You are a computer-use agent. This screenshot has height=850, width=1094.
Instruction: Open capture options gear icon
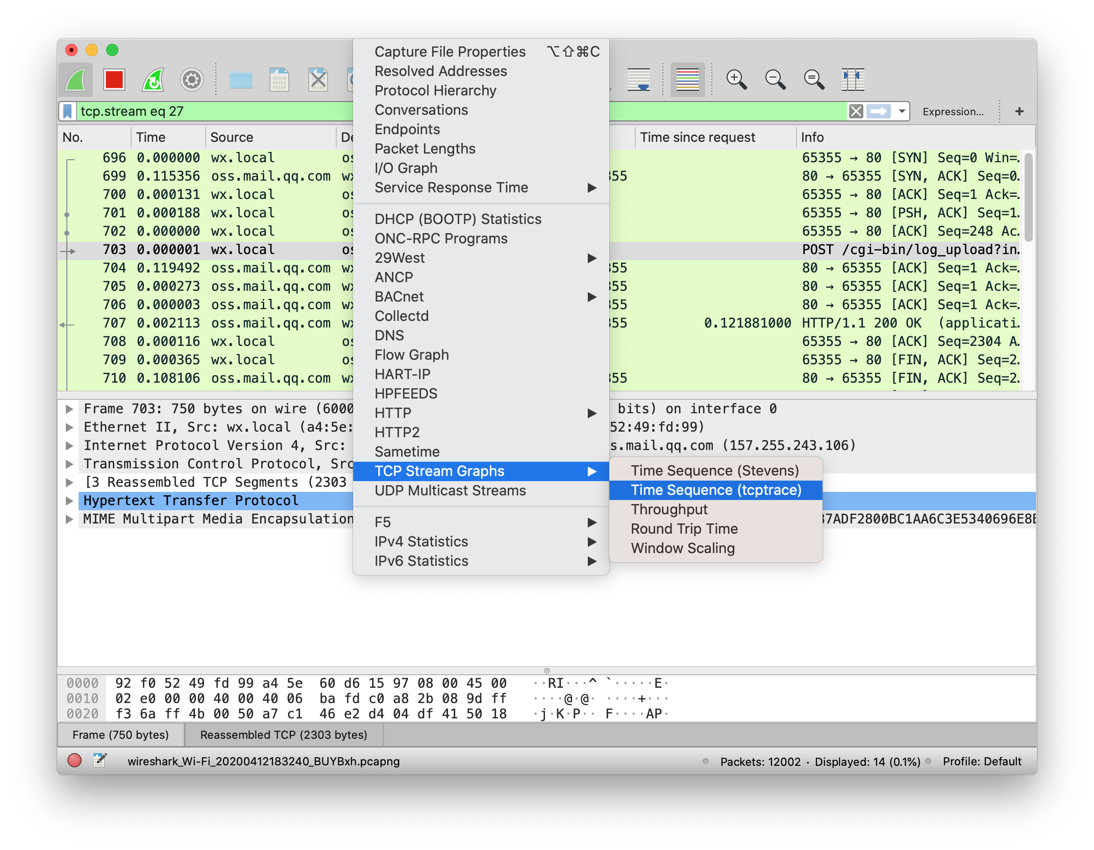coord(192,80)
